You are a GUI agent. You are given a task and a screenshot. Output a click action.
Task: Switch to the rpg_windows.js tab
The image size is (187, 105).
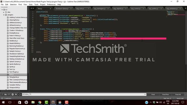click(x=172, y=9)
